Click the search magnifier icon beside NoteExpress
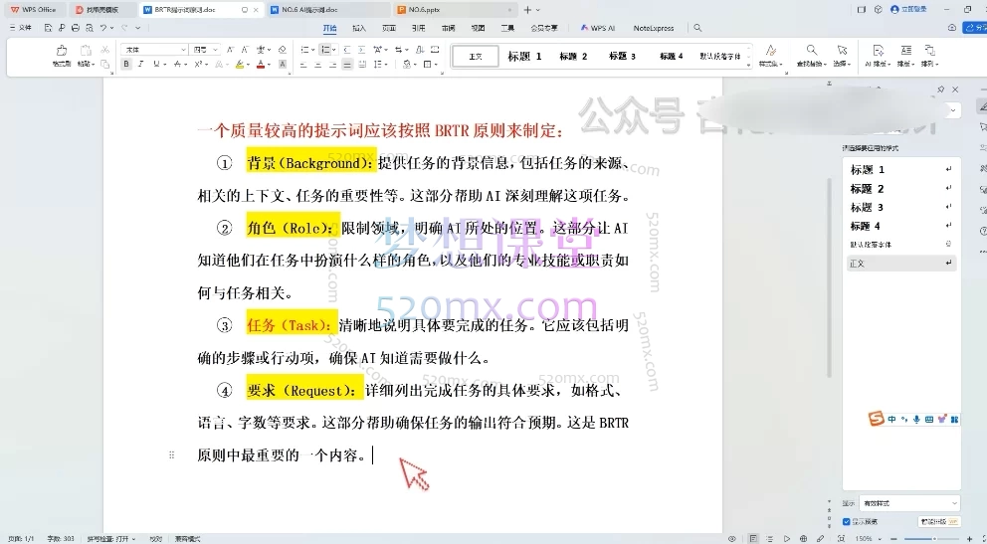Viewport: 987px width, 544px height. click(x=697, y=28)
